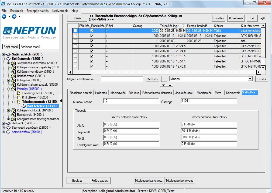The width and height of the screenshot is (272, 193).
Task: Click the application icon in title bar
Action: pyautogui.click(x=3, y=4)
